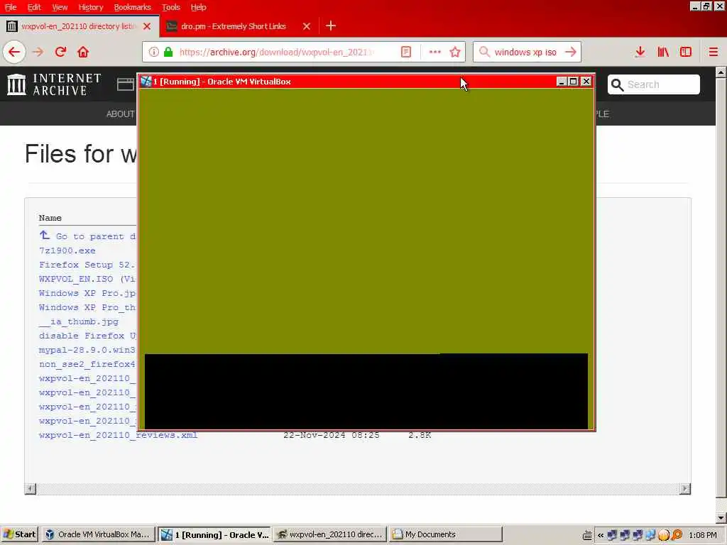Image resolution: width=727 pixels, height=545 pixels.
Task: Click the green padlock security icon
Action: pyautogui.click(x=168, y=52)
